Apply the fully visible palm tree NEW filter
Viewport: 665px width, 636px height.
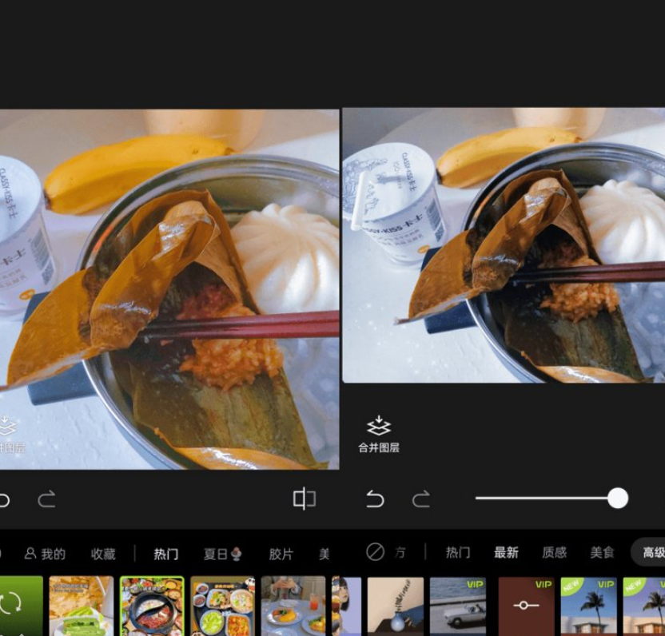588,606
